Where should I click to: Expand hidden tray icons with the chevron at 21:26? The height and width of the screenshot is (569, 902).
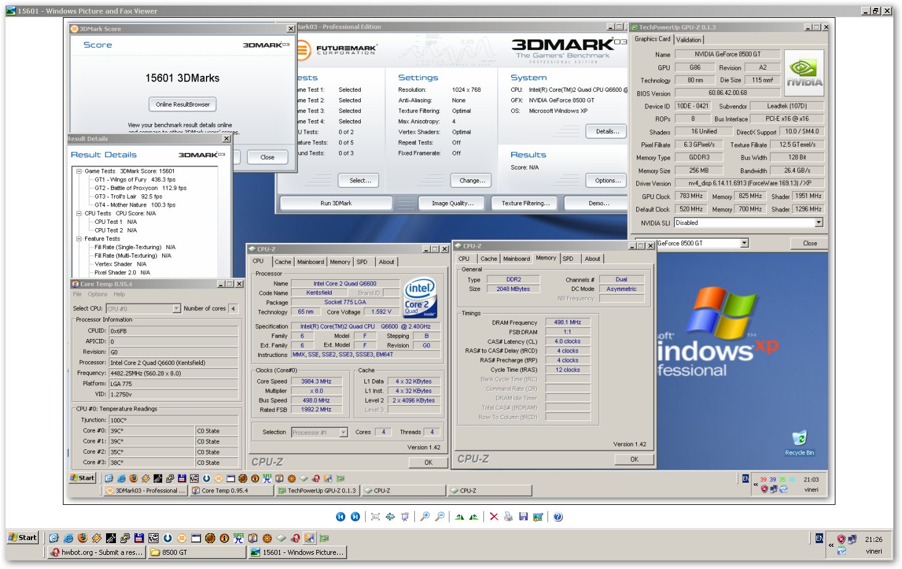tap(831, 545)
